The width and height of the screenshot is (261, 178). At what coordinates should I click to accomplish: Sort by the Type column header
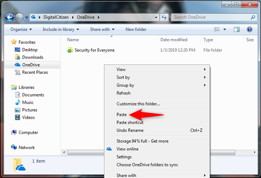(208, 40)
